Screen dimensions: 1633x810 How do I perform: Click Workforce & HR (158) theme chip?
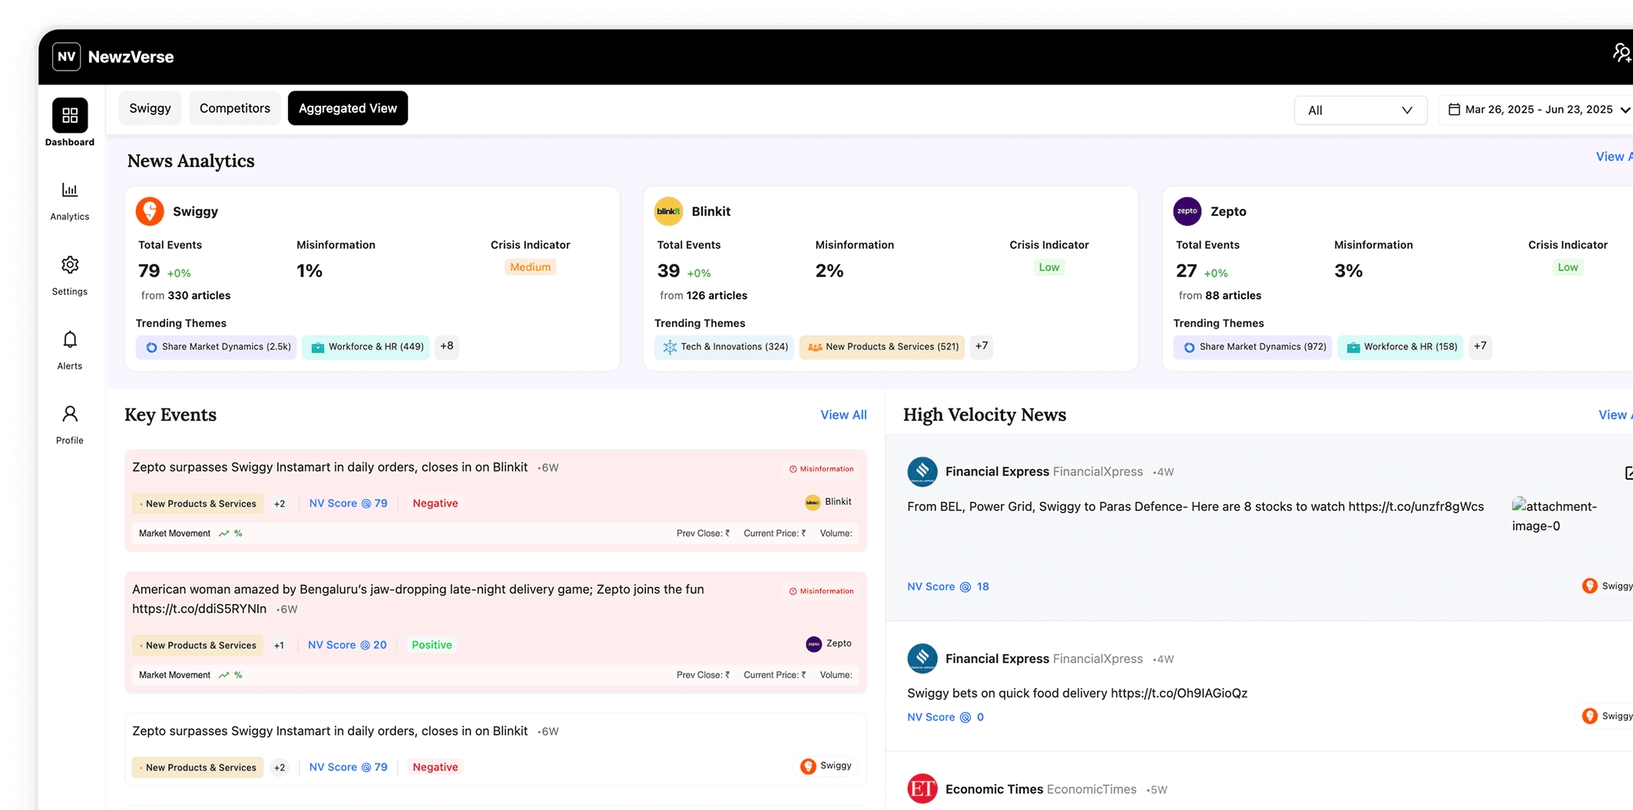pos(1400,347)
